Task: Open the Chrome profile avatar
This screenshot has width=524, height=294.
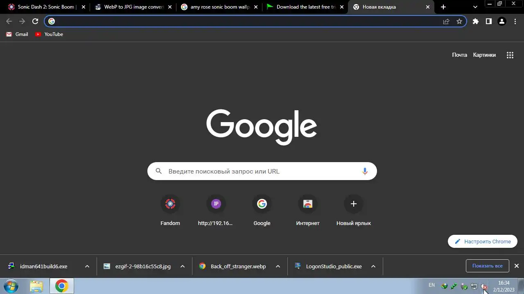Action: pyautogui.click(x=502, y=21)
